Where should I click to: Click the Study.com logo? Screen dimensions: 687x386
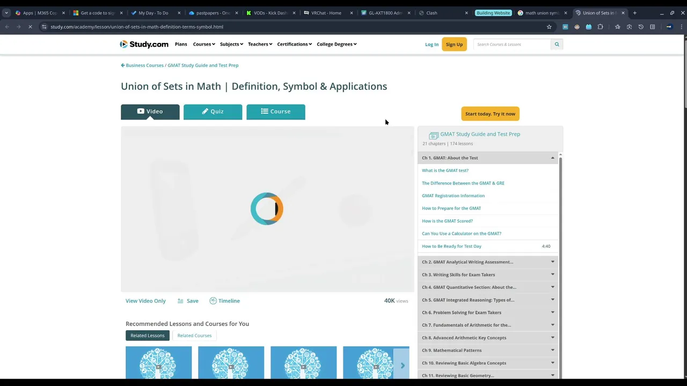(x=144, y=44)
